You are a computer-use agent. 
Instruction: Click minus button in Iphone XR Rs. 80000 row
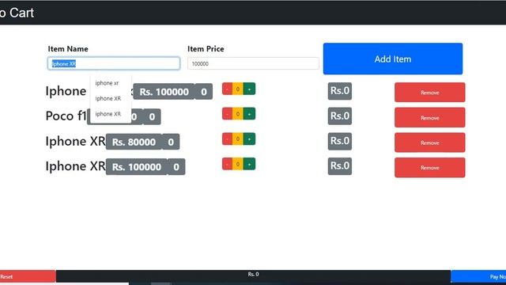[x=227, y=139]
